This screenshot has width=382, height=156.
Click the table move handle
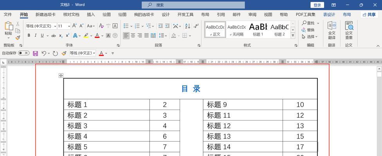tap(61, 76)
